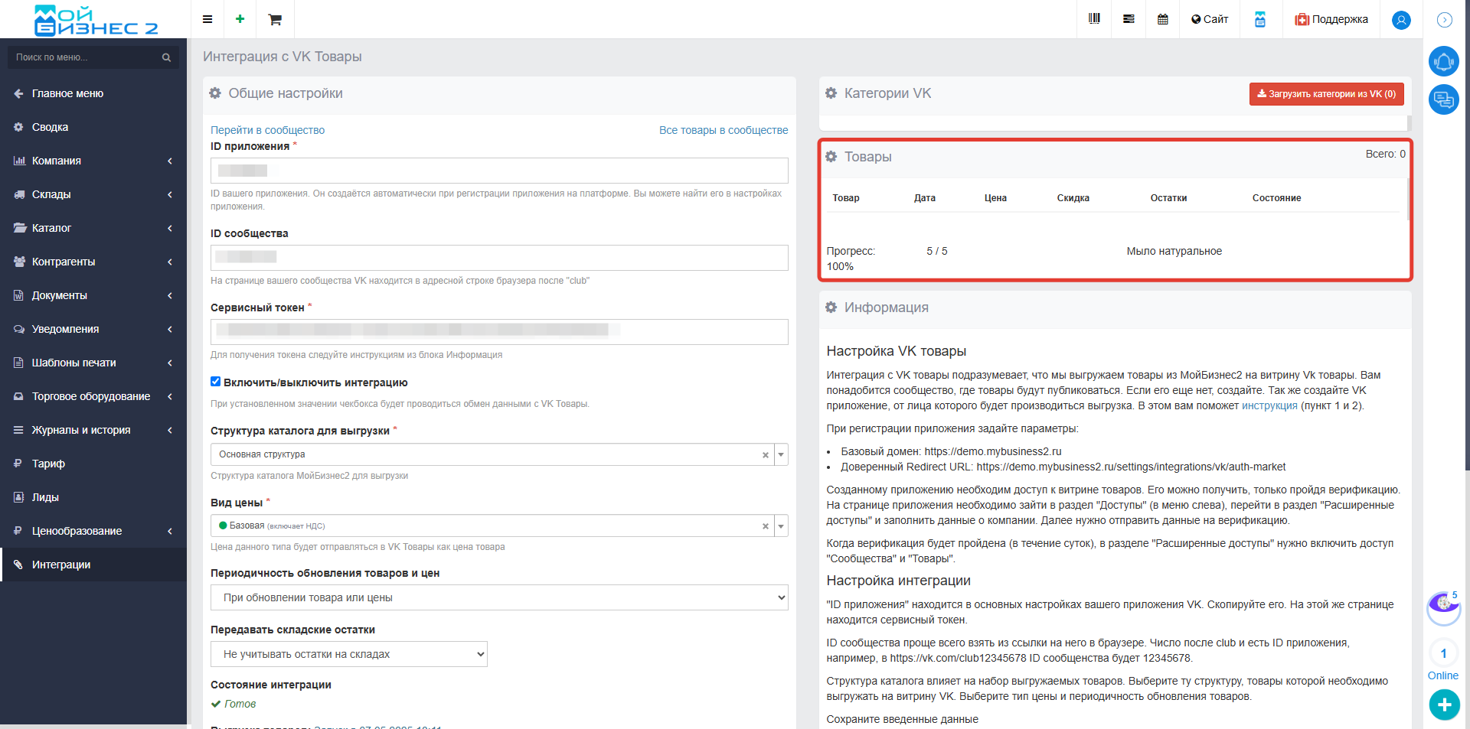Screen dimensions: 1470x729
Task: Click the teal plus floating button
Action: [1444, 705]
